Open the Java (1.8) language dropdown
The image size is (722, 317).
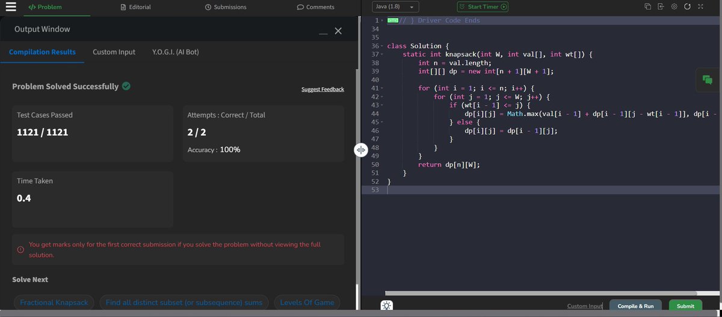(x=395, y=7)
